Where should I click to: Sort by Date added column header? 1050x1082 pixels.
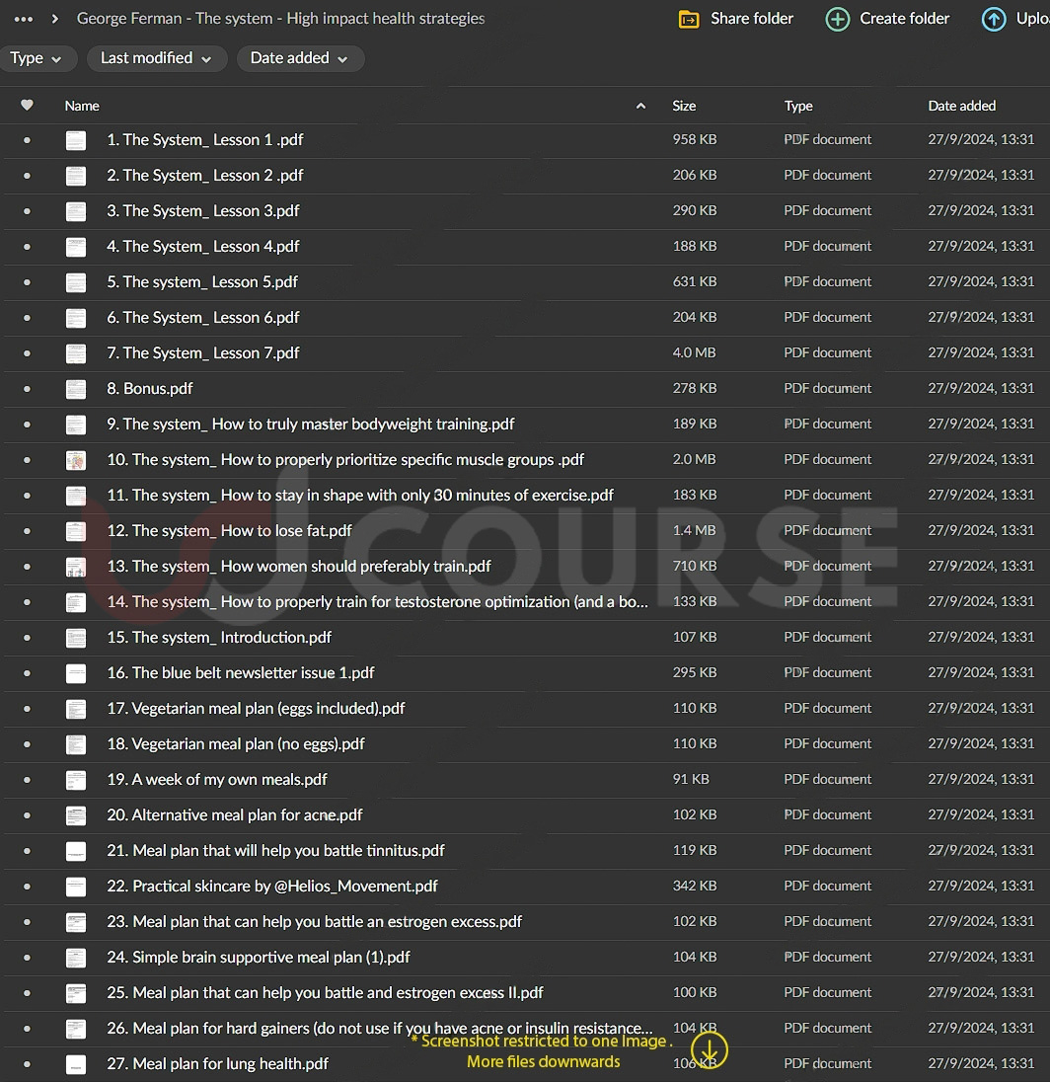962,107
